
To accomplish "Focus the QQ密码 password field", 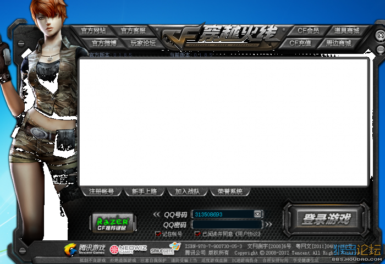I will point(227,224).
